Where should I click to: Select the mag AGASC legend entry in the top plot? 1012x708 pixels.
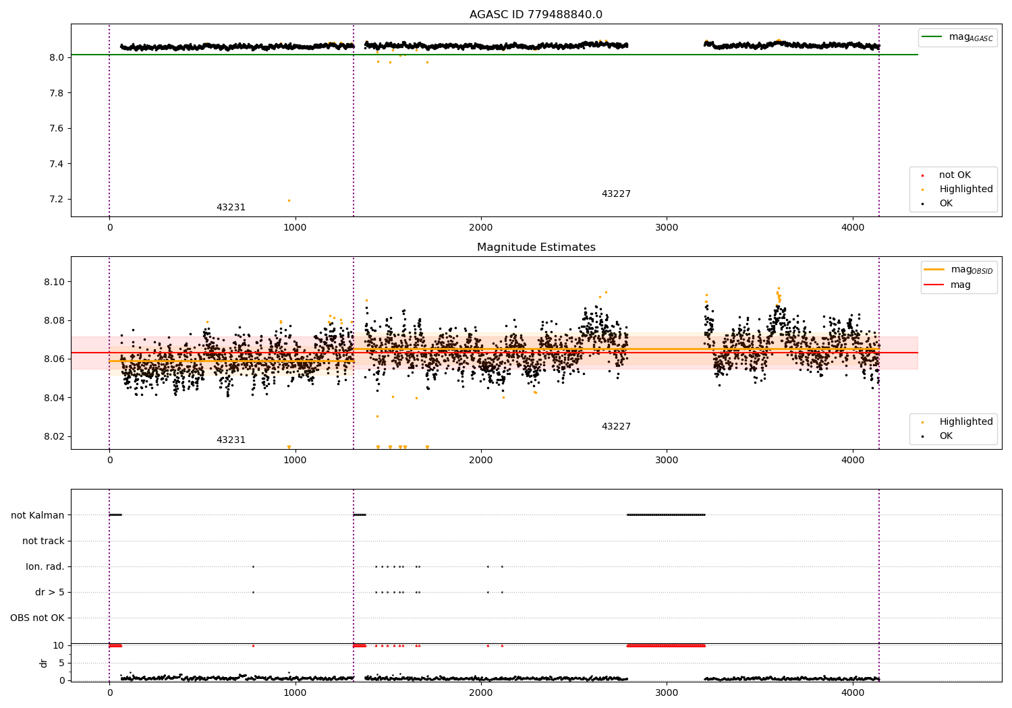(957, 37)
